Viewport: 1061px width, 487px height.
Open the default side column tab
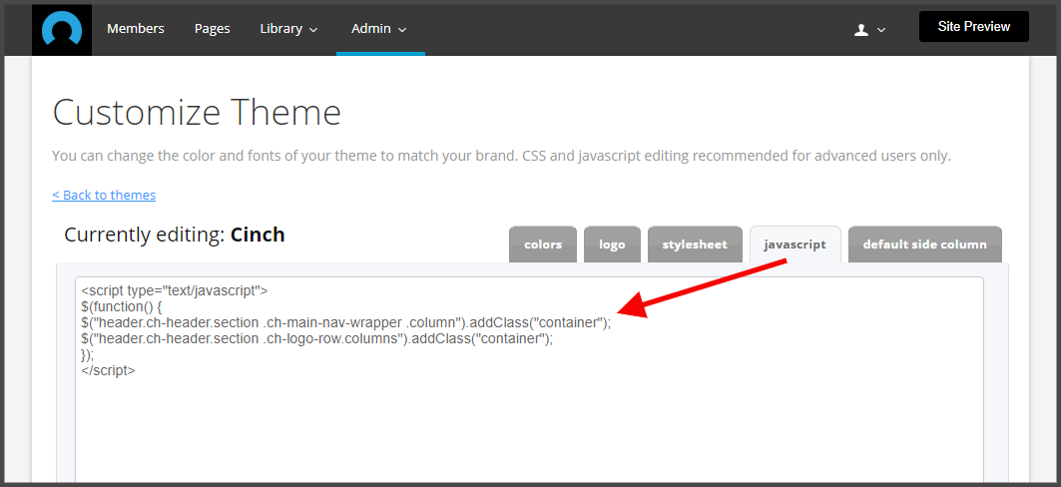pyautogui.click(x=924, y=244)
